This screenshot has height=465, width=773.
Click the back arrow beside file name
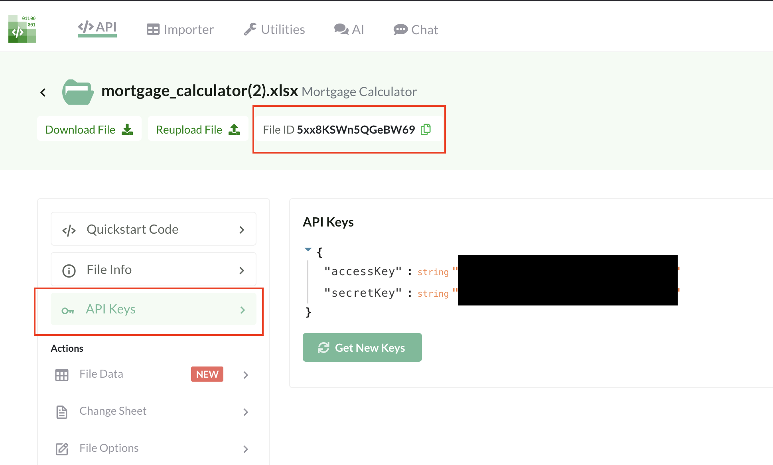[x=43, y=93]
